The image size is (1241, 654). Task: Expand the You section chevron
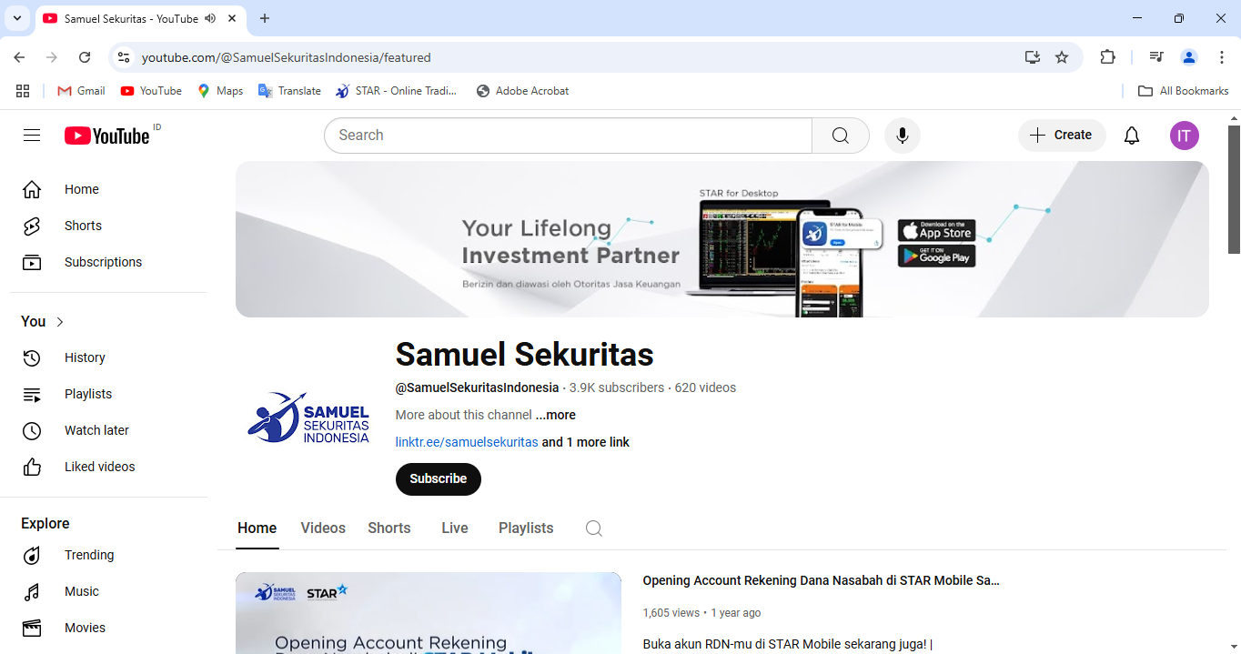pos(60,322)
